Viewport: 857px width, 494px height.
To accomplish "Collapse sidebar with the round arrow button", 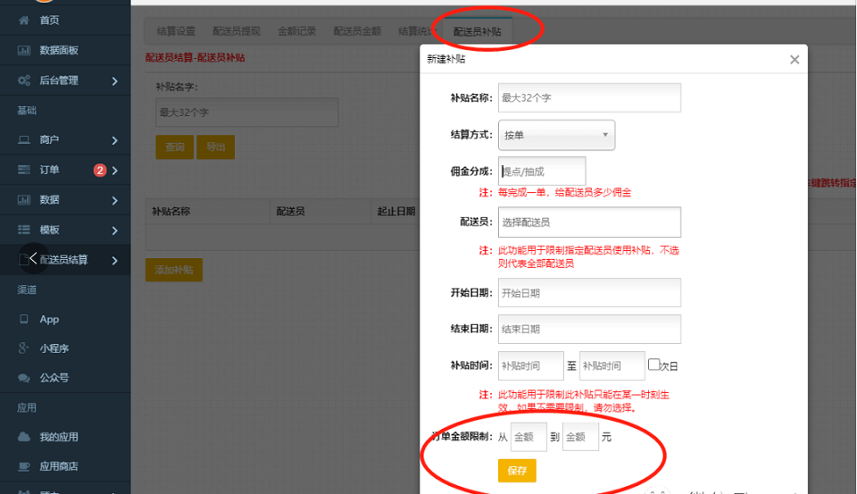I will tap(34, 258).
